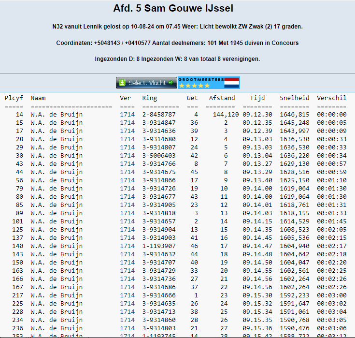This screenshot has height=338, width=355.
Task: Click the 1714 link for ring 3-9314860
Action: coord(128,320)
